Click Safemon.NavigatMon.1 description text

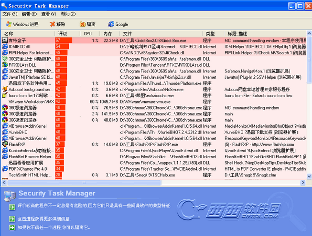tap(257, 71)
